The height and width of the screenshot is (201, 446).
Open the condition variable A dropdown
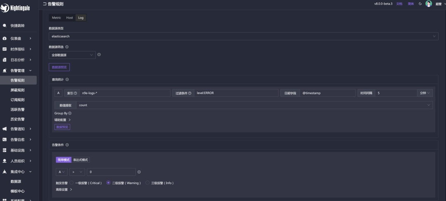pos(62,172)
